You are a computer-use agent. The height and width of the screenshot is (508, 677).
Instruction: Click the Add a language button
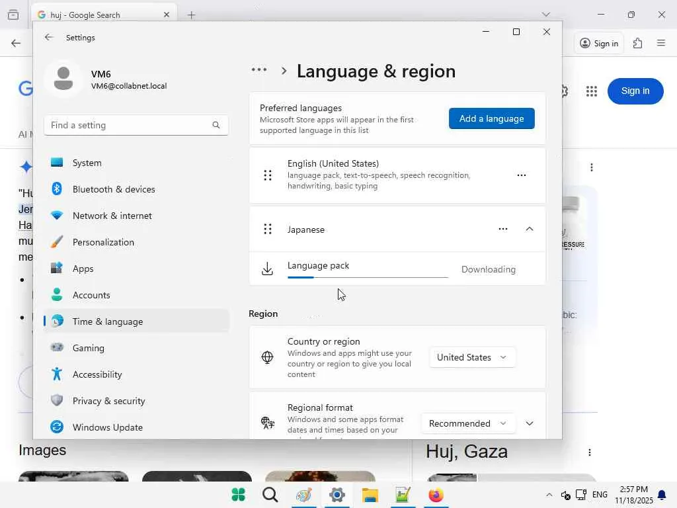492,118
